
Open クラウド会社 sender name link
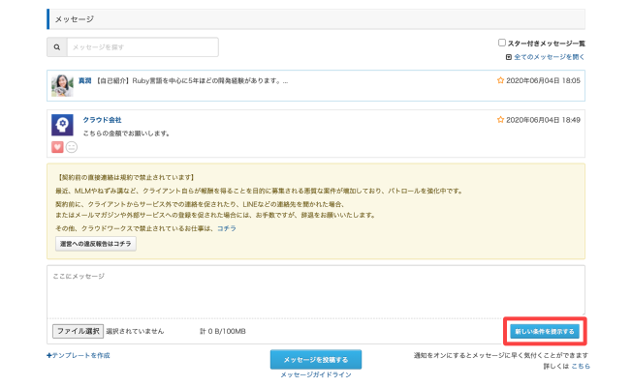point(102,120)
